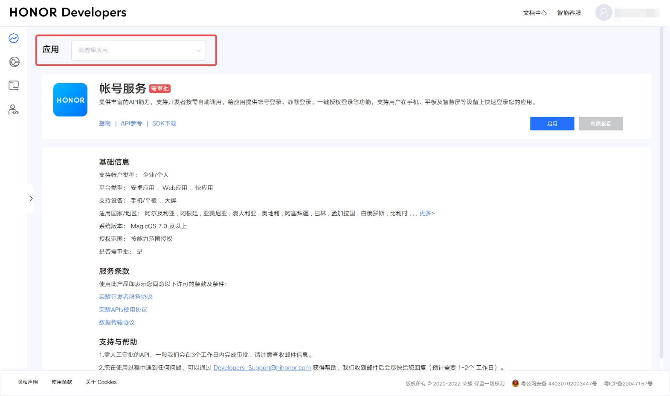Expand the collapsed left sidebar arrow

[x=31, y=199]
